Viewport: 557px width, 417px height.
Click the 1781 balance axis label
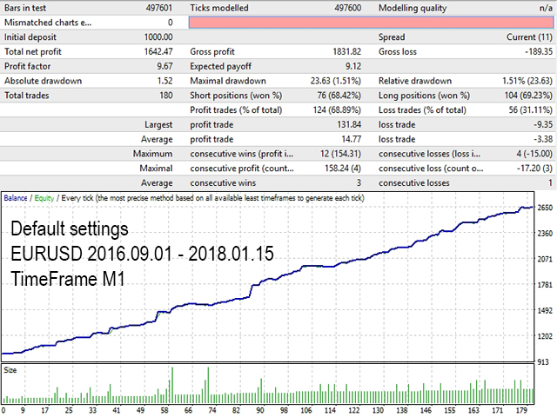(x=545, y=285)
